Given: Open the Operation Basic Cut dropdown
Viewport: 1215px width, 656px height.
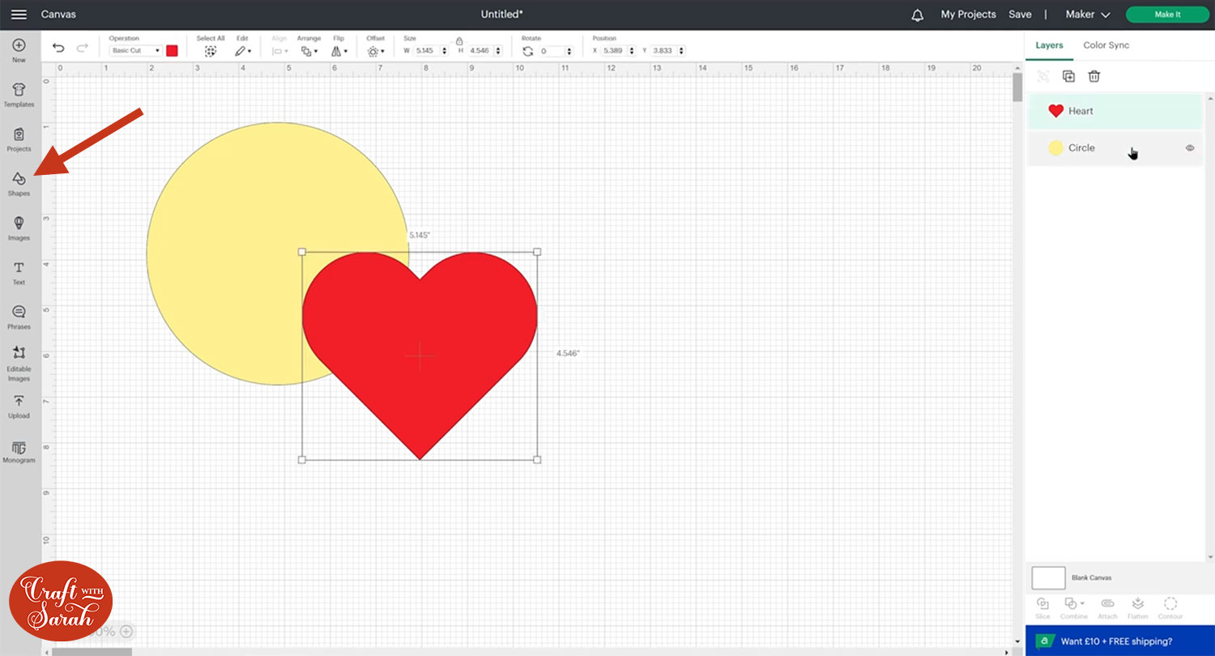Looking at the screenshot, I should pos(136,50).
